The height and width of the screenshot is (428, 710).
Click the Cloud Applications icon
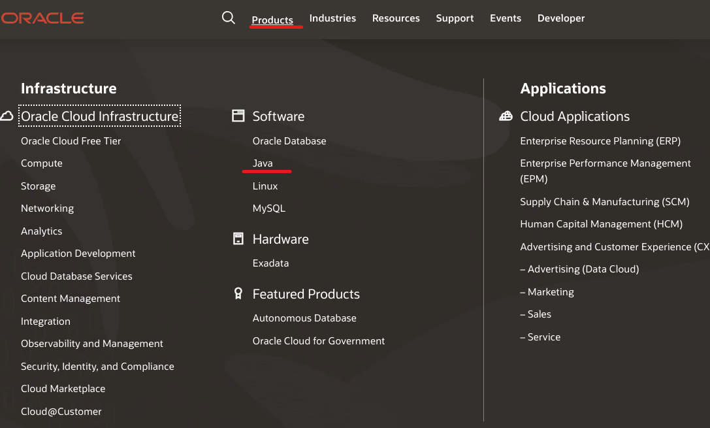point(506,116)
